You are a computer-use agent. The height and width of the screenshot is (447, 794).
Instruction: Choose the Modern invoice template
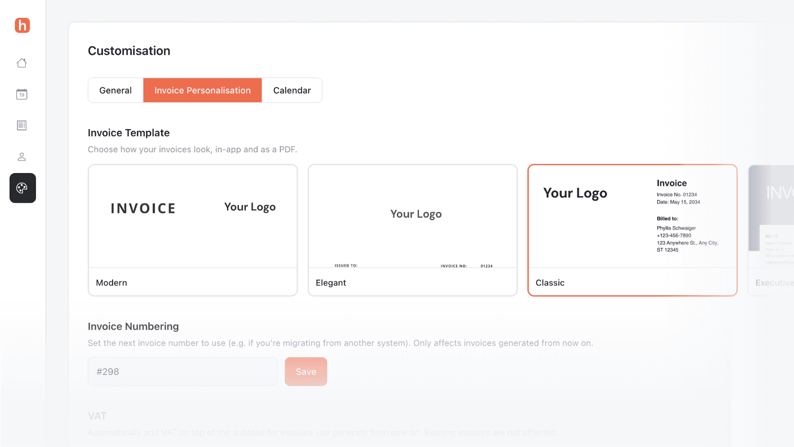click(193, 230)
